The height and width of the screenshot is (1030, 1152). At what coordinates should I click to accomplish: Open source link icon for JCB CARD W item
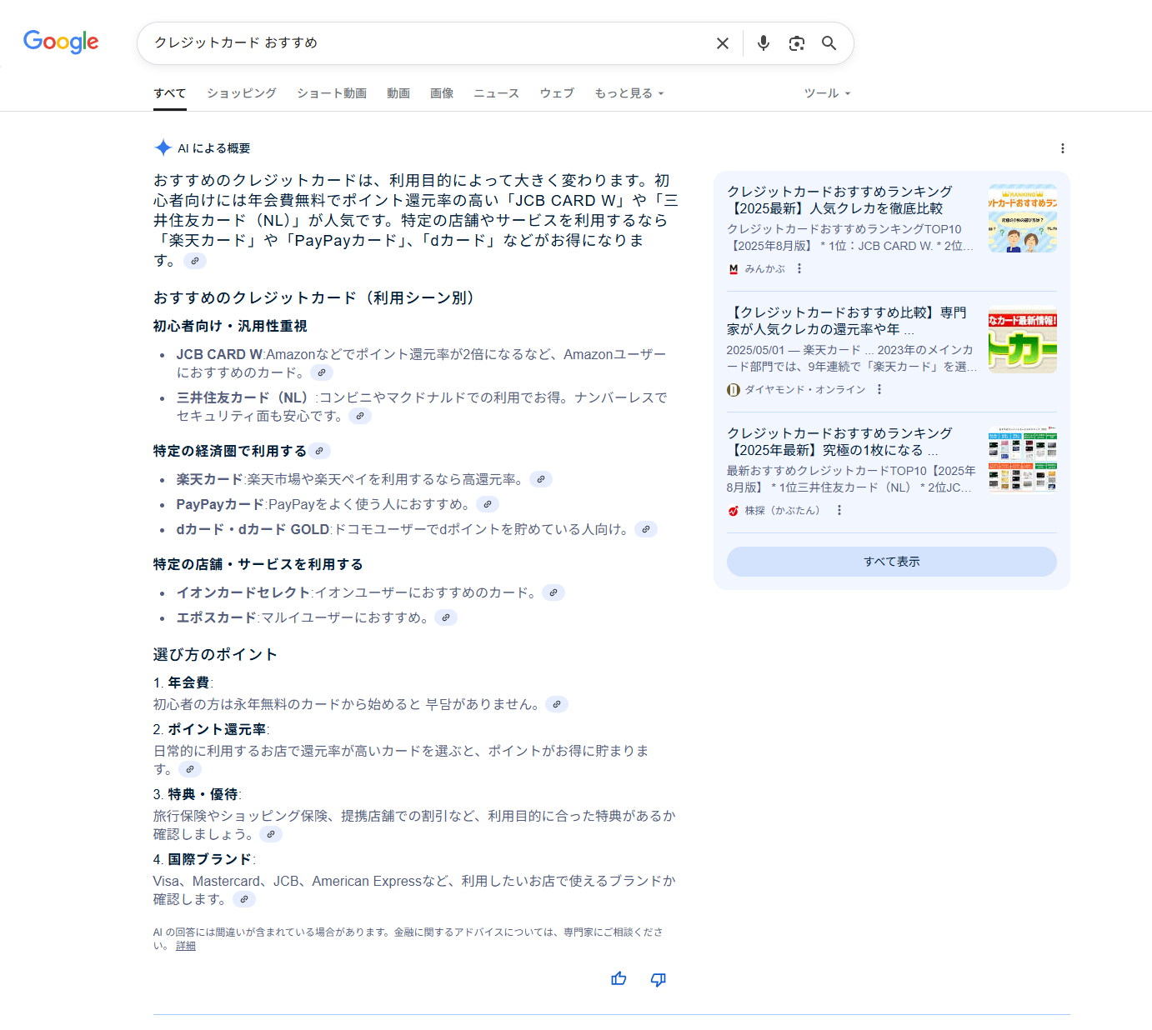click(322, 372)
